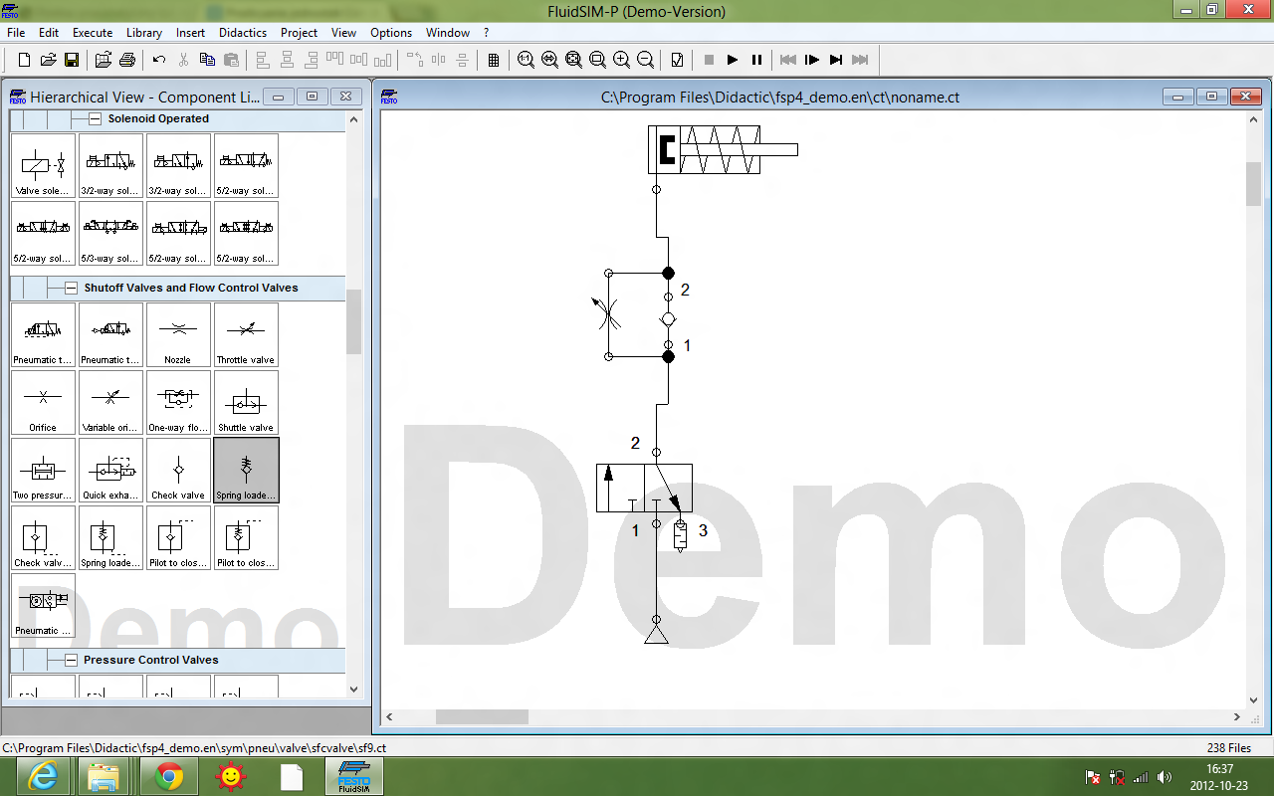The height and width of the screenshot is (796, 1274).
Task: Click the Reset simulation rewind icon
Action: 788,60
